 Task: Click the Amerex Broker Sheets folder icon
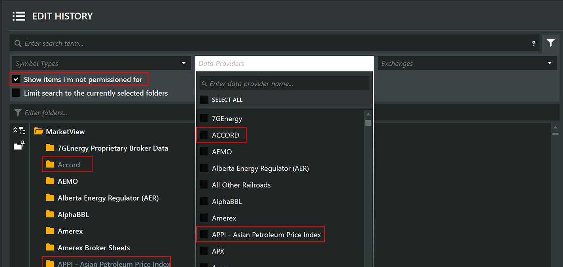[x=50, y=247]
